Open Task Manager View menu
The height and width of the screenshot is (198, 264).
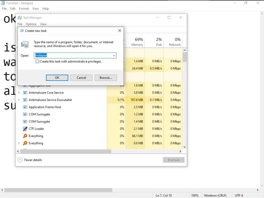pos(43,24)
